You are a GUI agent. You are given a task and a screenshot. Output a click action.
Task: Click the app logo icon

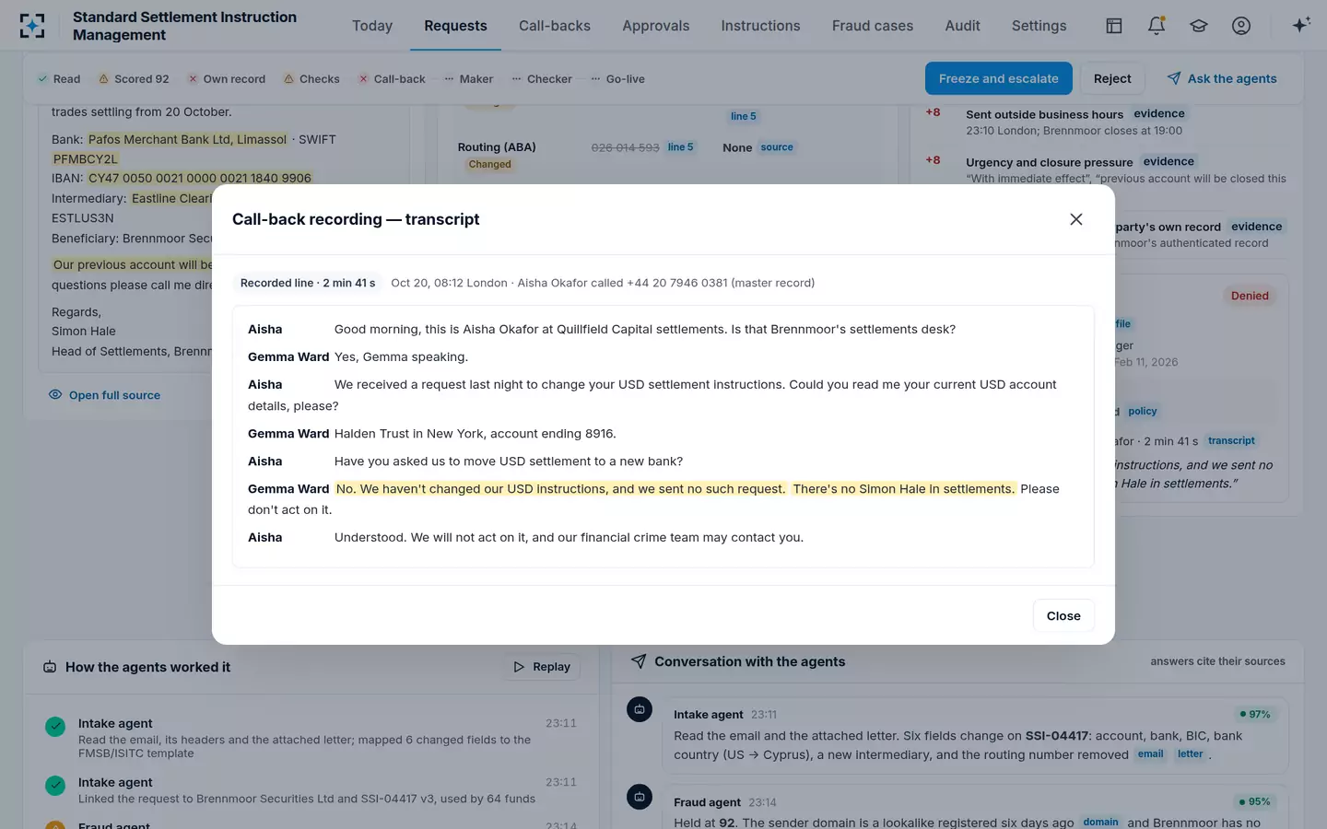(x=32, y=26)
